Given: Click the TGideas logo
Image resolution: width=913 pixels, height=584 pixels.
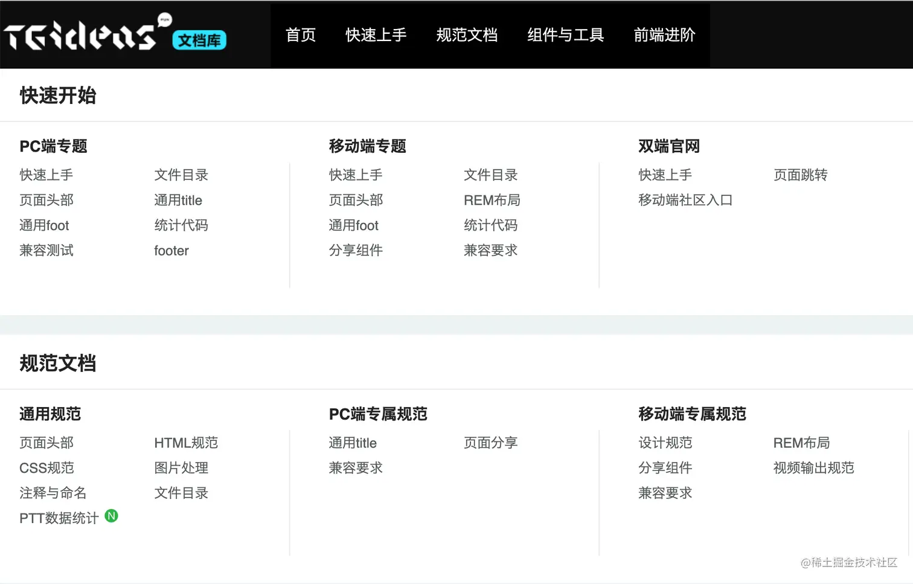Looking at the screenshot, I should (88, 33).
